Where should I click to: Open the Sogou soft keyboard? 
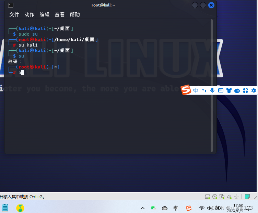pyautogui.click(x=221, y=90)
